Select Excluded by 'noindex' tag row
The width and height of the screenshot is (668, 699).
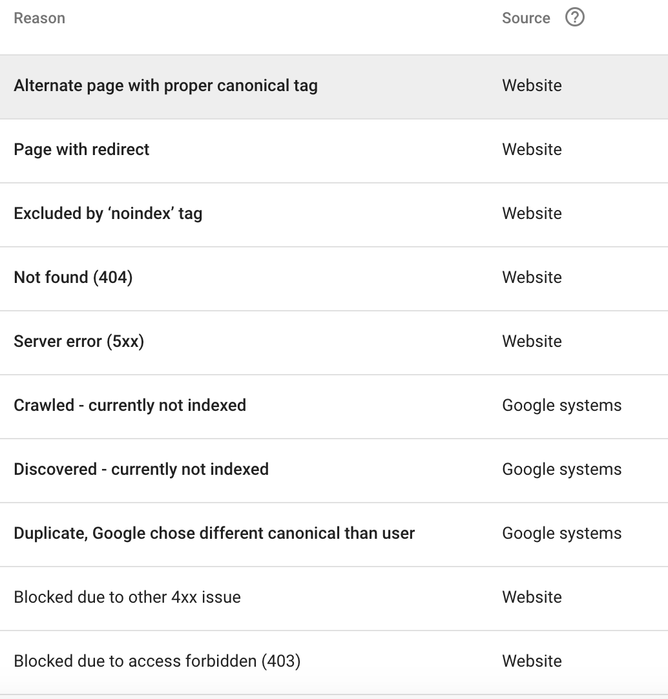[334, 214]
